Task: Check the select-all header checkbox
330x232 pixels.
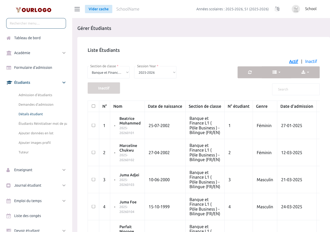Action: click(x=93, y=106)
